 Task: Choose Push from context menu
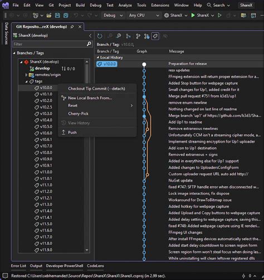pyautogui.click(x=97, y=132)
